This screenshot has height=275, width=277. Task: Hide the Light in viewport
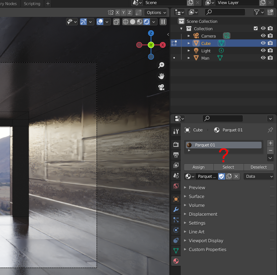pyautogui.click(x=263, y=50)
